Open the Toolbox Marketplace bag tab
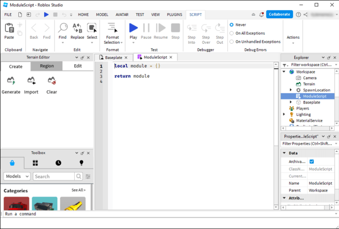Screen dimensions: 339x229 tap(12, 163)
